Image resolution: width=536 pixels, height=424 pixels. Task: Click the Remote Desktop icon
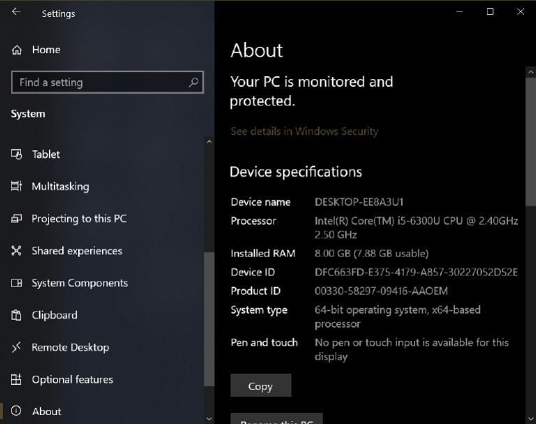click(x=17, y=347)
